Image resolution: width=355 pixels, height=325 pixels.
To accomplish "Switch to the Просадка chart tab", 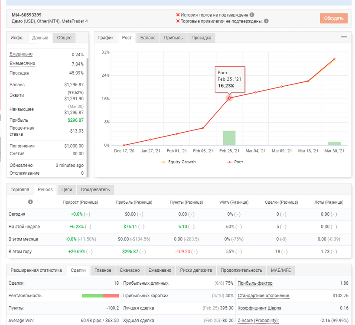I will [x=201, y=38].
